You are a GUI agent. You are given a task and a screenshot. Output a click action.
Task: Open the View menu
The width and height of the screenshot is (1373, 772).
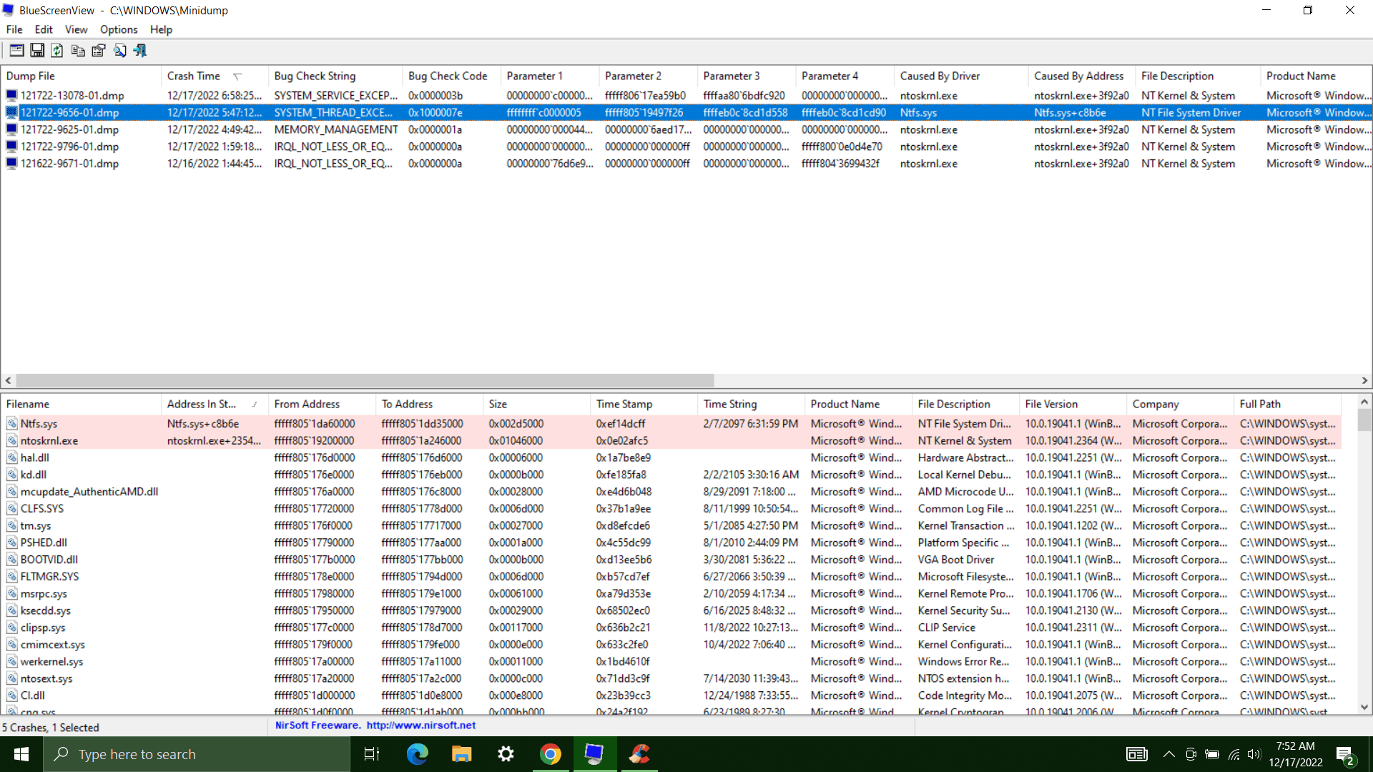pyautogui.click(x=76, y=29)
